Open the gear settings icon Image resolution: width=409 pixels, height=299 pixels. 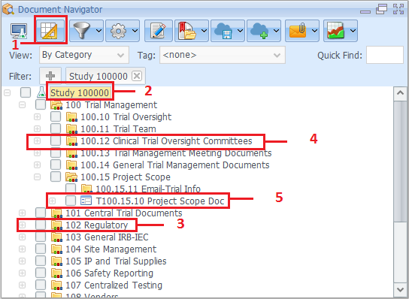point(118,31)
